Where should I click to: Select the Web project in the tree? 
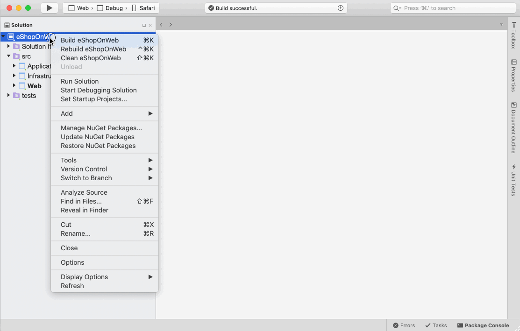pos(34,86)
